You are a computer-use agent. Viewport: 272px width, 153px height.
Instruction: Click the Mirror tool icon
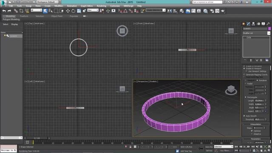pos(170,11)
